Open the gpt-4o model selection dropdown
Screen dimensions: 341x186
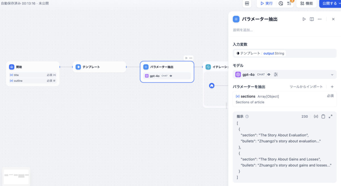coord(332,74)
